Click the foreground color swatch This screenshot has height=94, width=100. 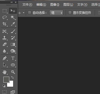click(x=6, y=80)
